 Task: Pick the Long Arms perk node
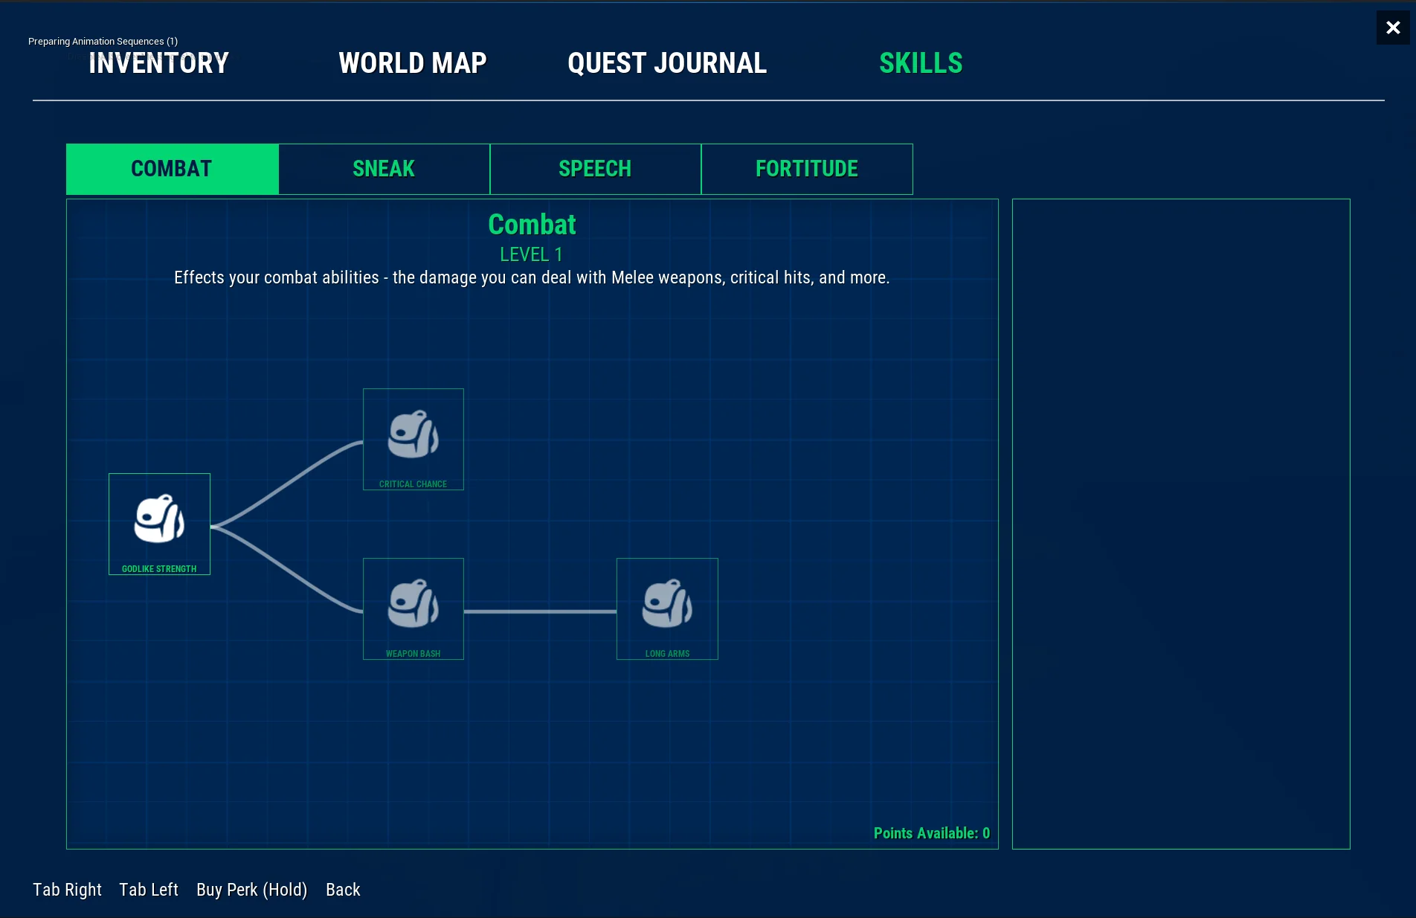[667, 609]
